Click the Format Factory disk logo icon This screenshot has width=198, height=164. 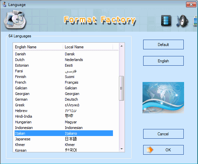point(15,19)
